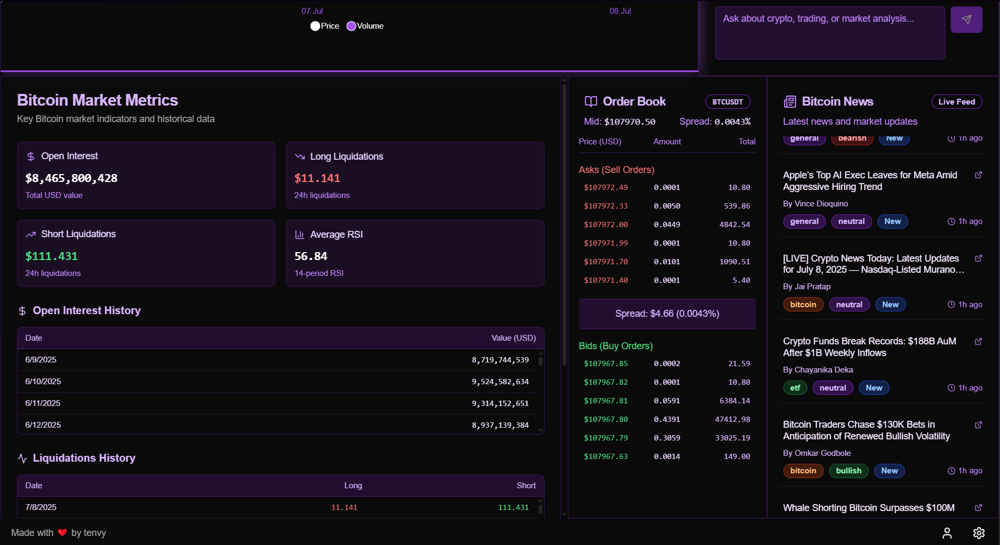Screen dimensions: 1000x545
Task: Click the Amount column header in order book
Action: (667, 142)
